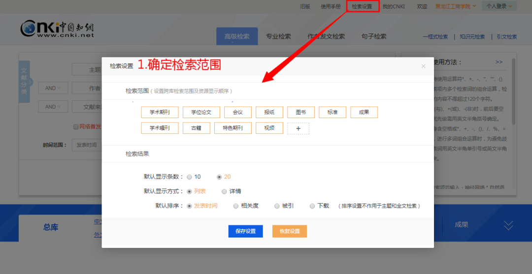
Task: Click the 一框式检索 link
Action: pyautogui.click(x=435, y=37)
